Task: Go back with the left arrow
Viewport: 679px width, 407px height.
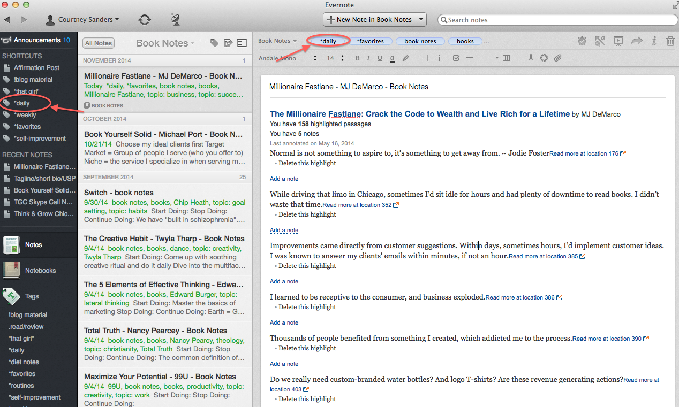Action: click(7, 20)
